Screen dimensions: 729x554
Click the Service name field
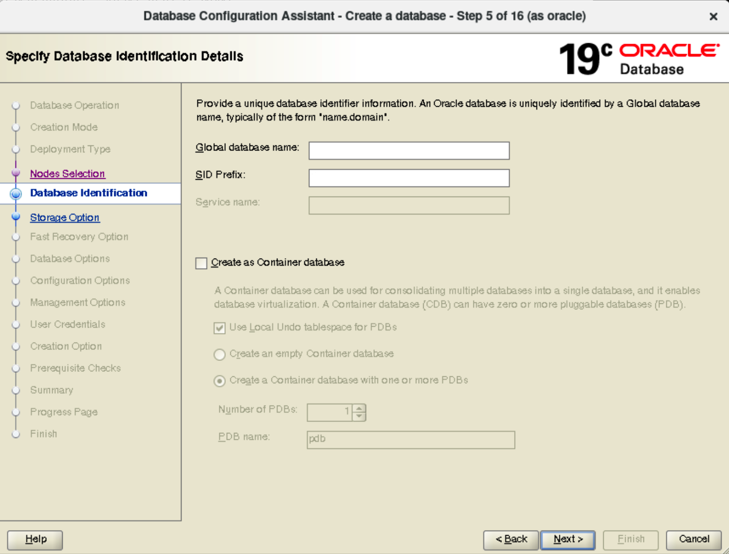(409, 205)
